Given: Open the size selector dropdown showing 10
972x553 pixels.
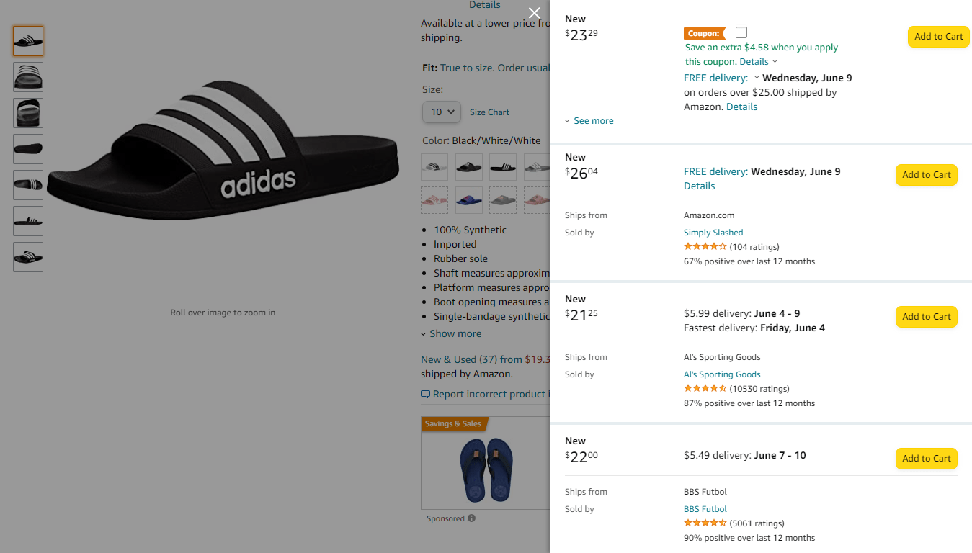Looking at the screenshot, I should [x=441, y=112].
